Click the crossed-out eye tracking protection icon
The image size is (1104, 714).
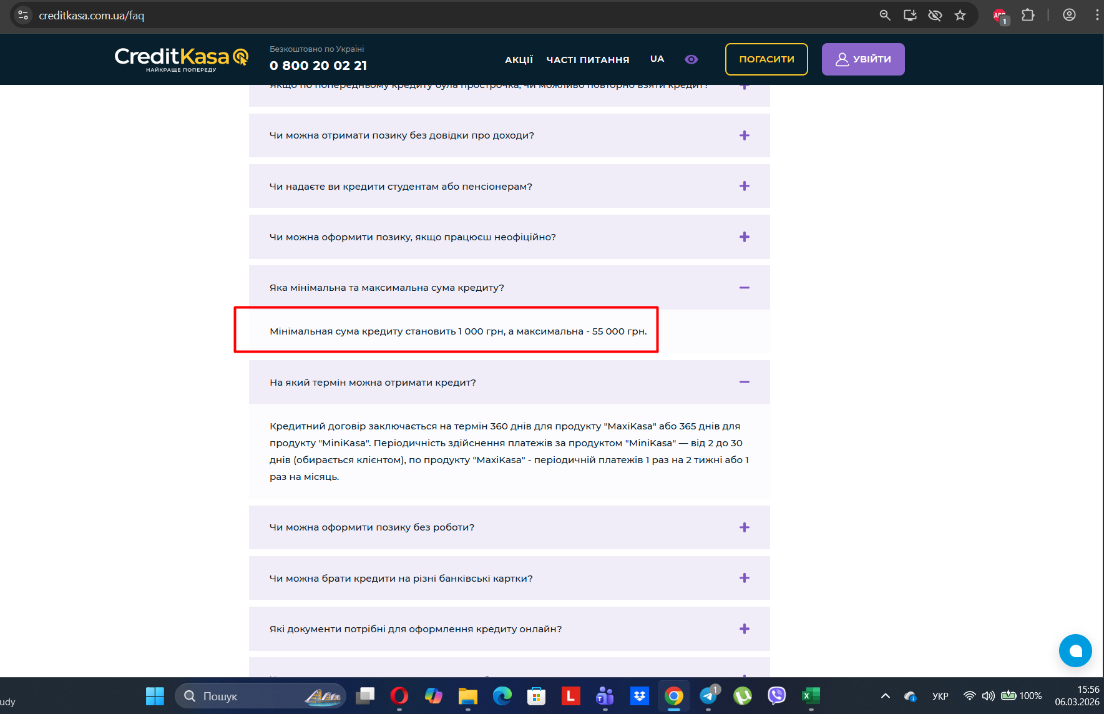[x=935, y=15]
